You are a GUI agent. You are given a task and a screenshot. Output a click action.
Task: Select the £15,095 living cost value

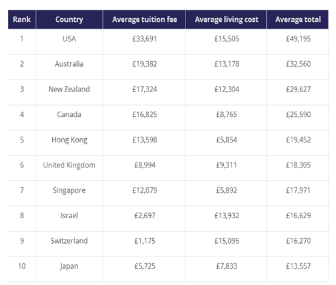pos(227,241)
